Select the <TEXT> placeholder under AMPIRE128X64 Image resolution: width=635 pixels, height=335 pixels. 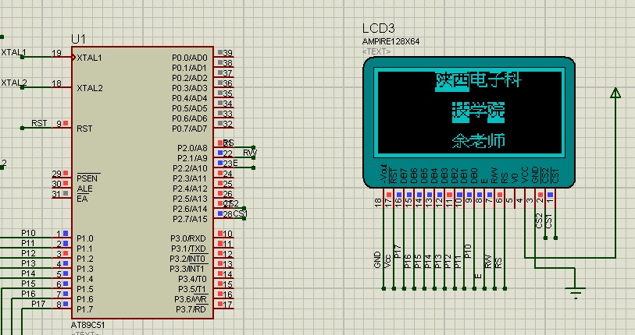tap(376, 51)
